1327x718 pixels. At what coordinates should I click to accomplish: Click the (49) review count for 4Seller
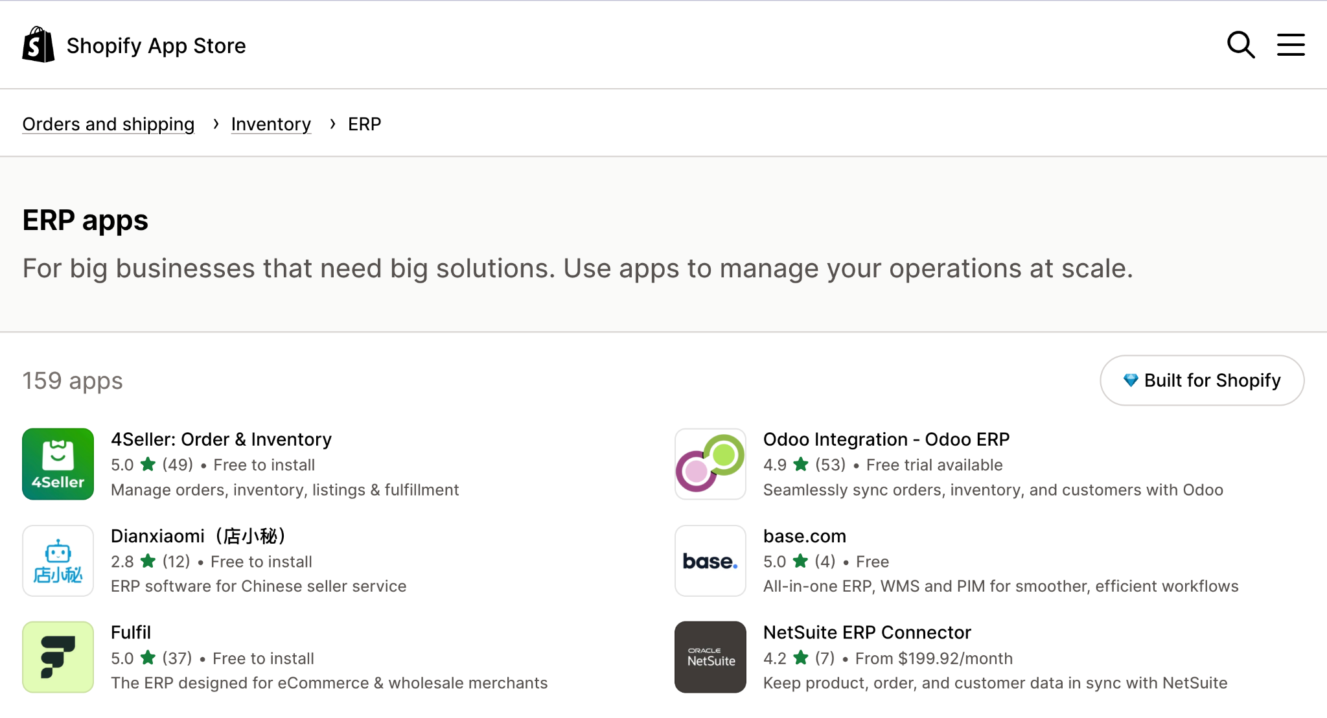click(x=178, y=465)
